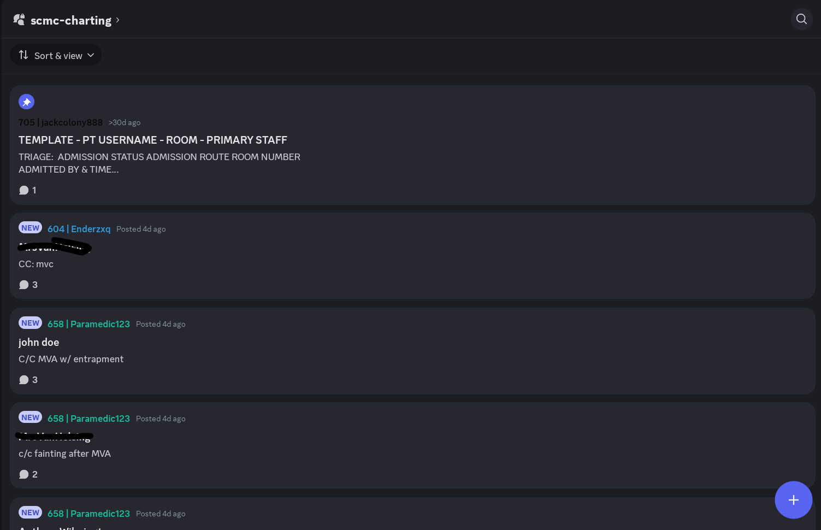821x530 pixels.
Task: Click the template post reply count icon
Action: click(23, 190)
